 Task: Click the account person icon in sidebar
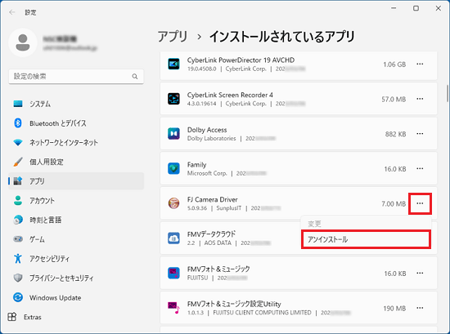coord(18,200)
